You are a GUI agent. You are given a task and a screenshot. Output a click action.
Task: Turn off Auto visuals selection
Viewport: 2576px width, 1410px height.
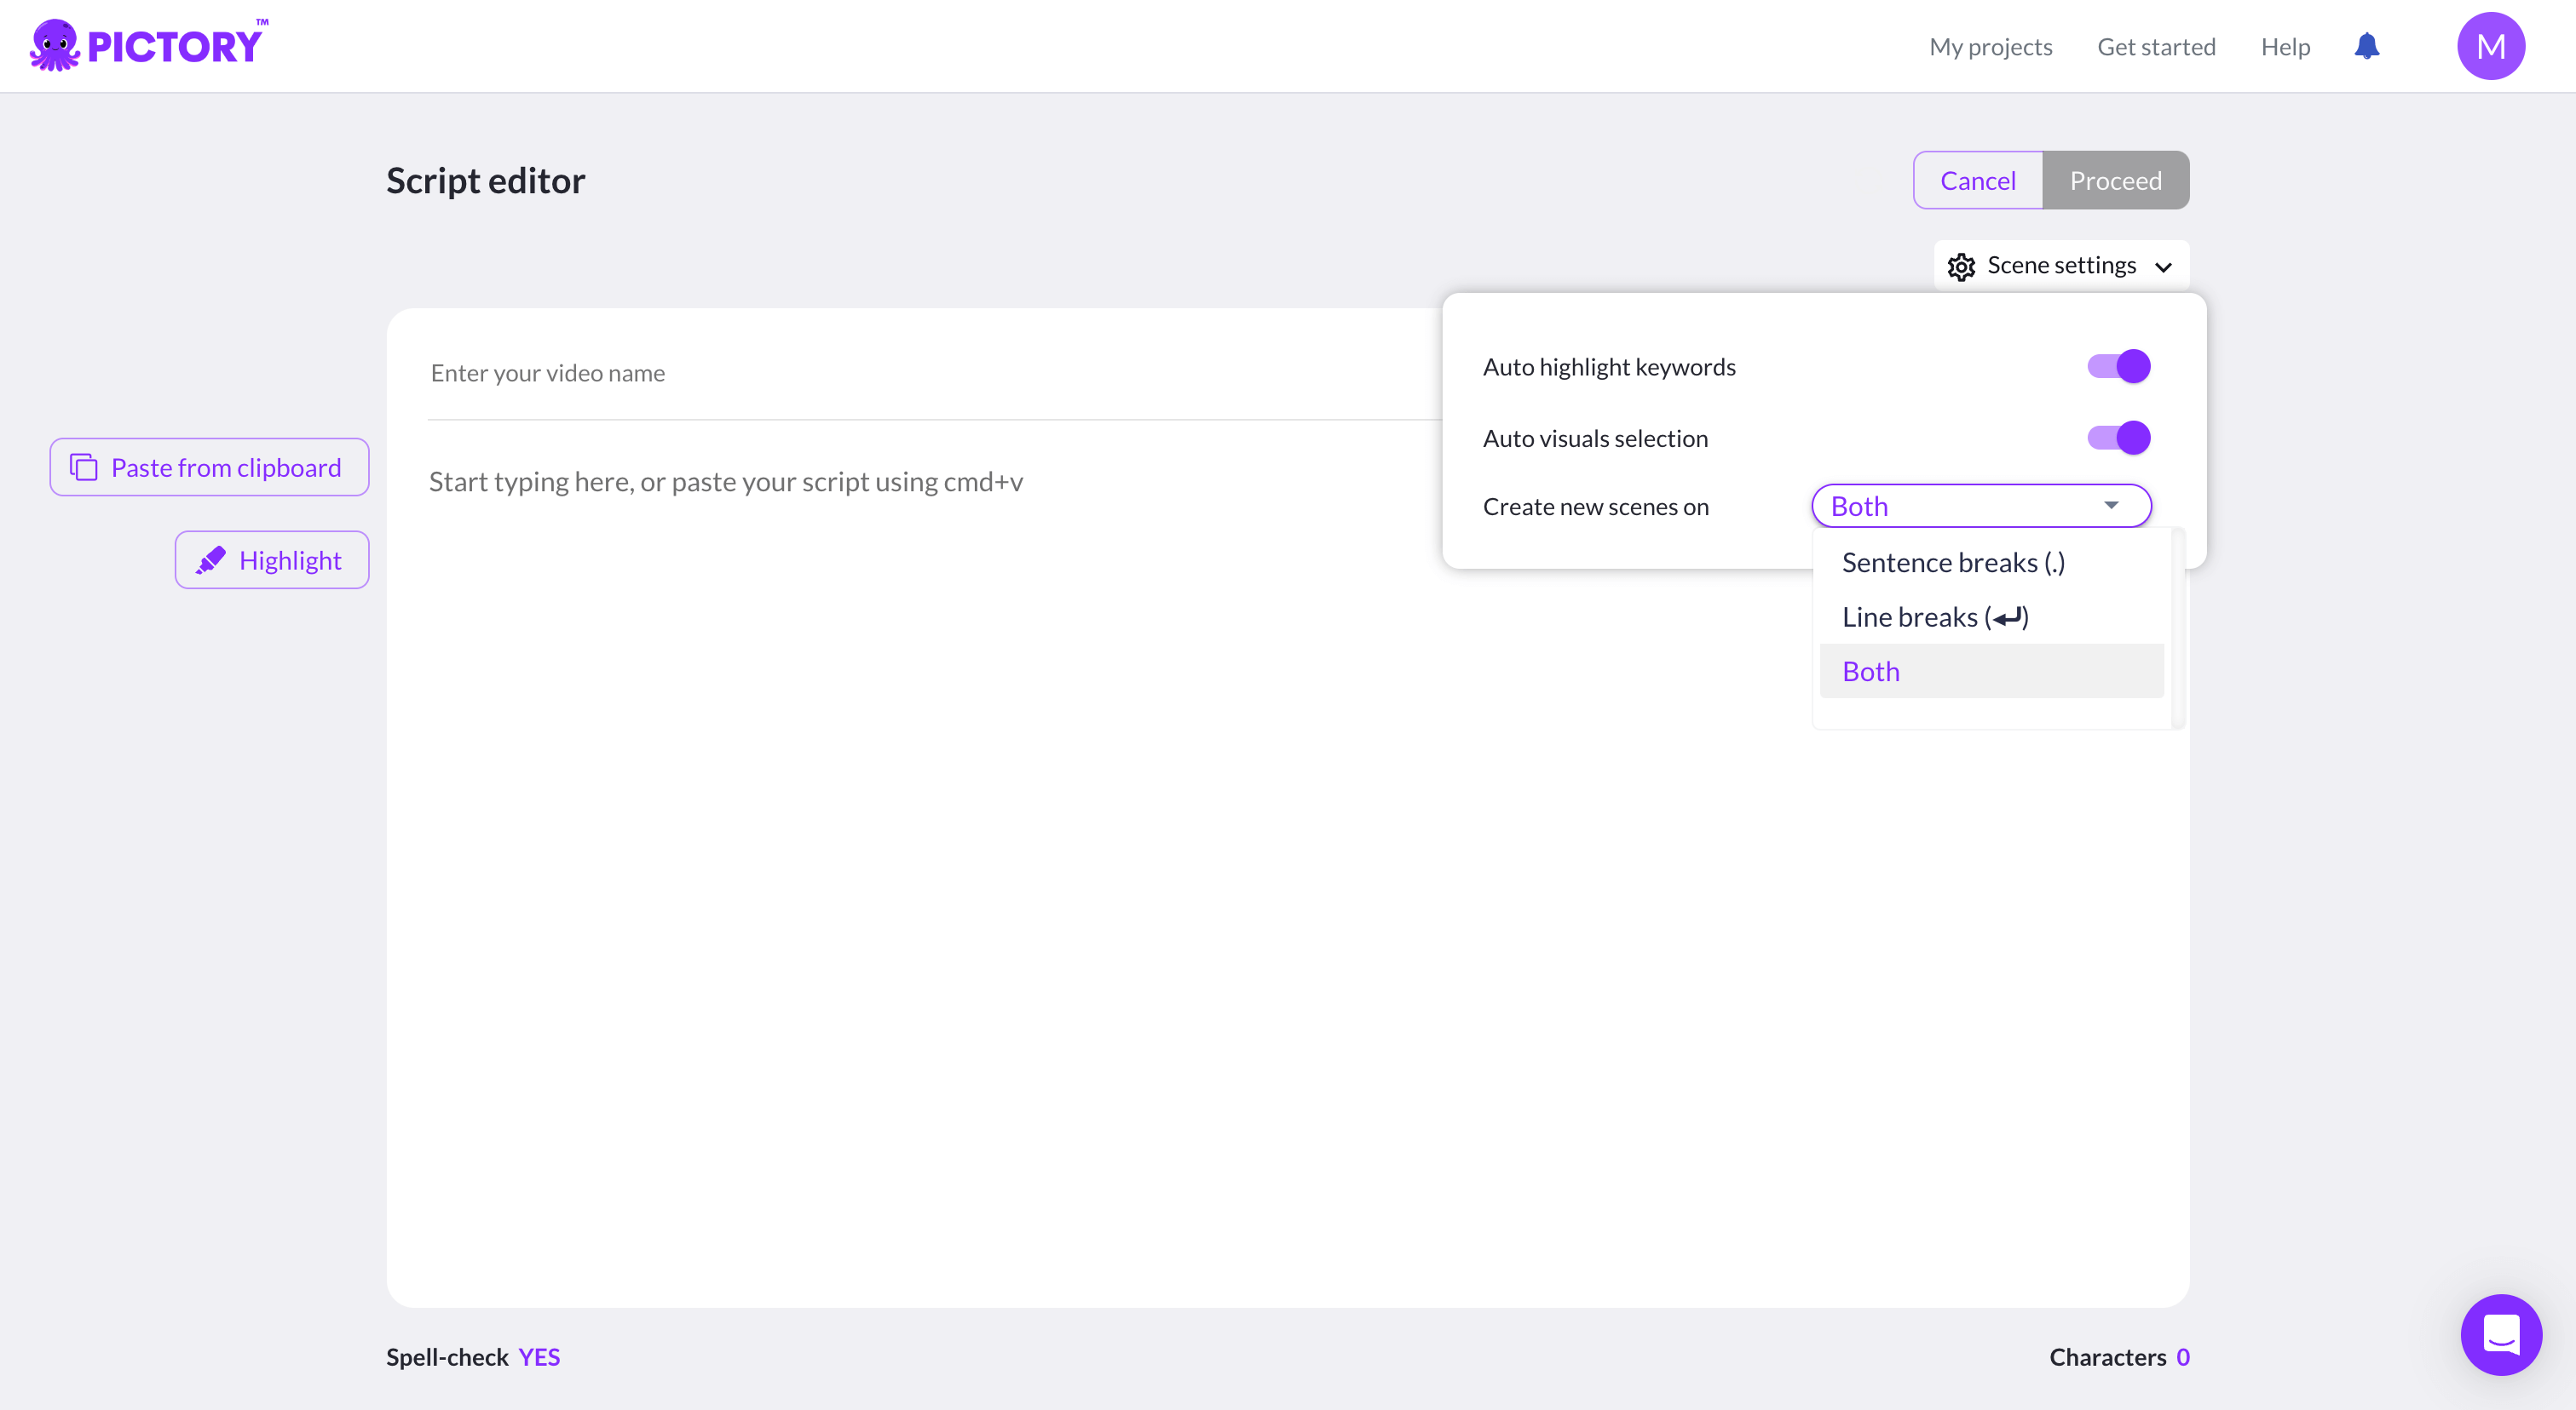point(2118,438)
